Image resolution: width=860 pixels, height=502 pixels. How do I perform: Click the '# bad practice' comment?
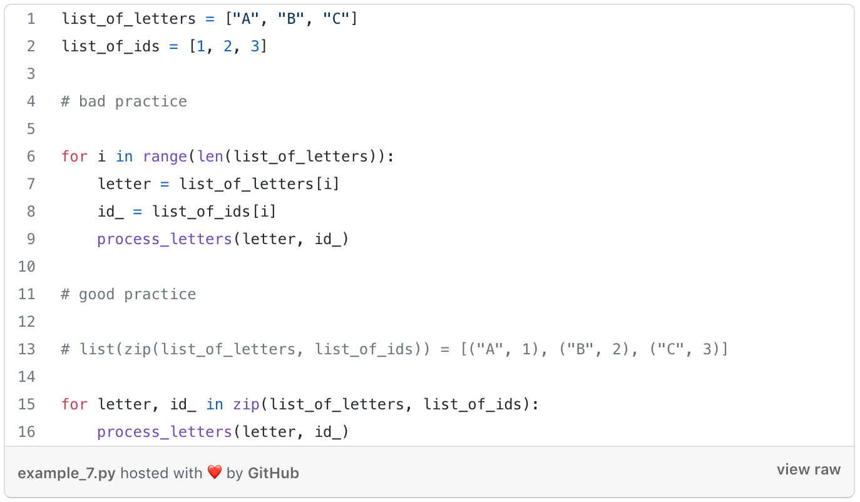(124, 101)
